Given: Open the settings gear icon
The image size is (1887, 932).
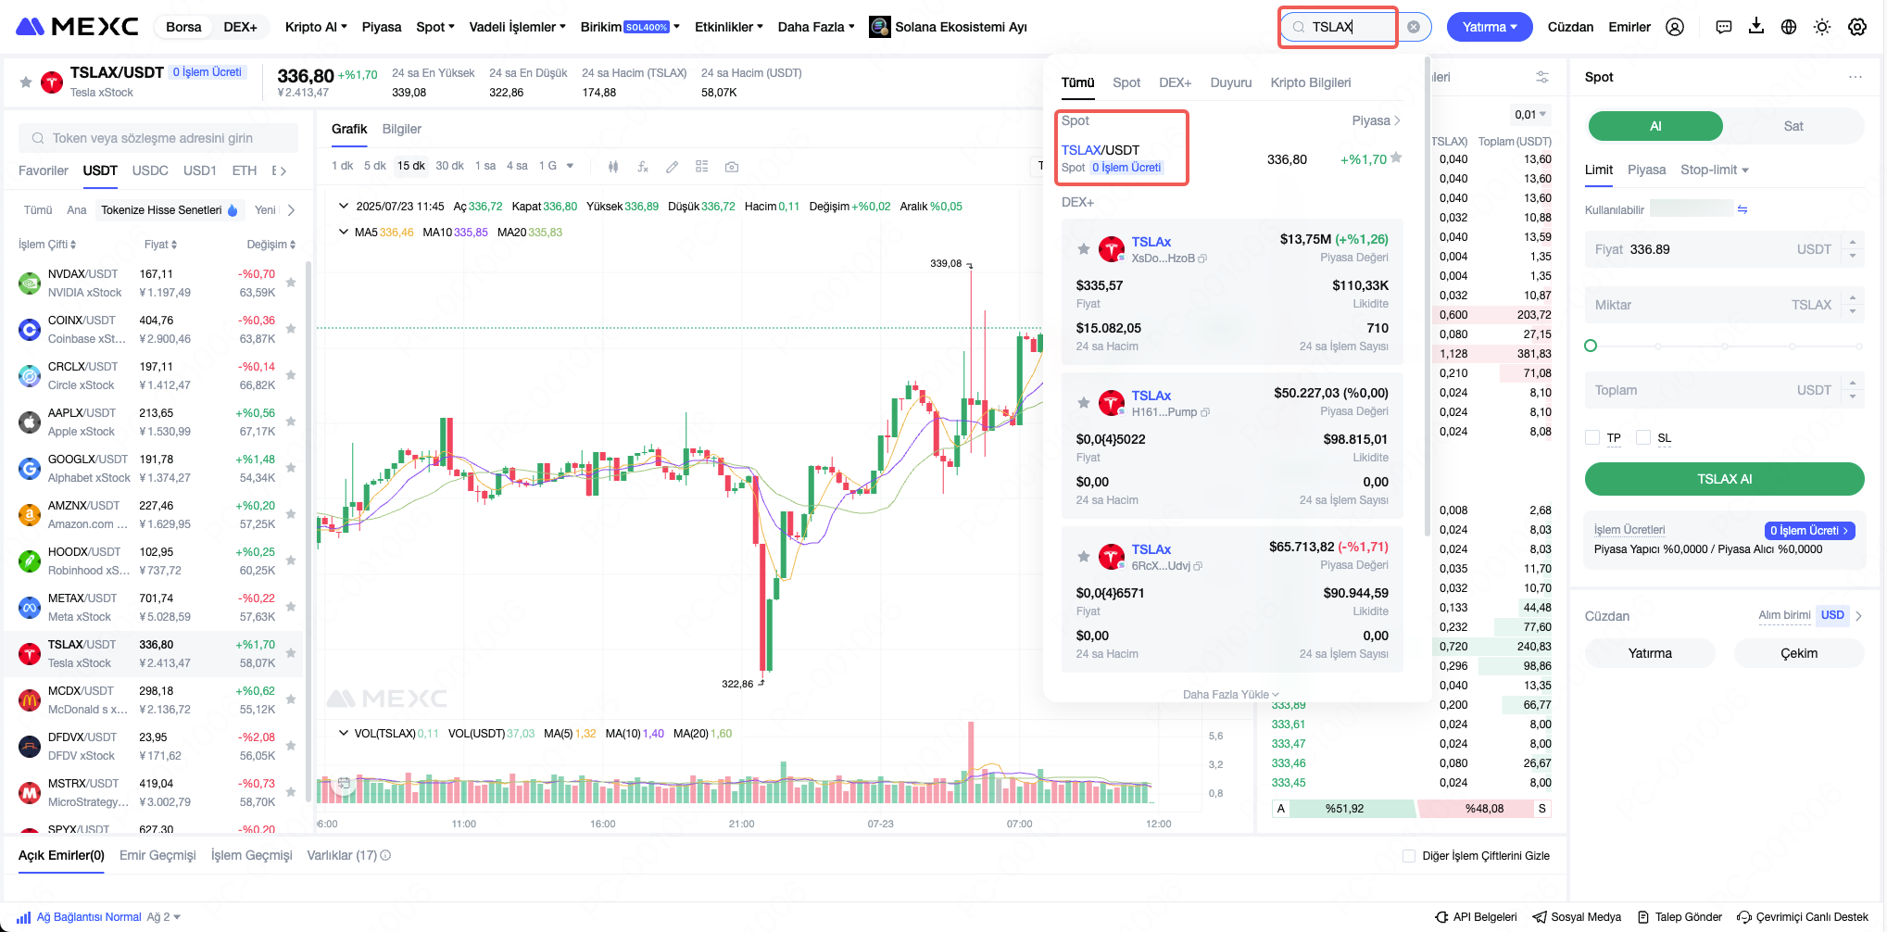Looking at the screenshot, I should click(1857, 27).
